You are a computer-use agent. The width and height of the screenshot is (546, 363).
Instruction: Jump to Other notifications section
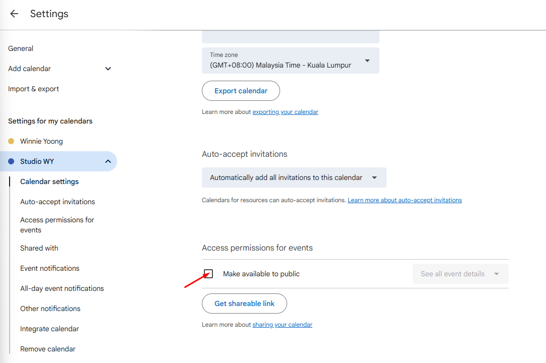click(50, 309)
